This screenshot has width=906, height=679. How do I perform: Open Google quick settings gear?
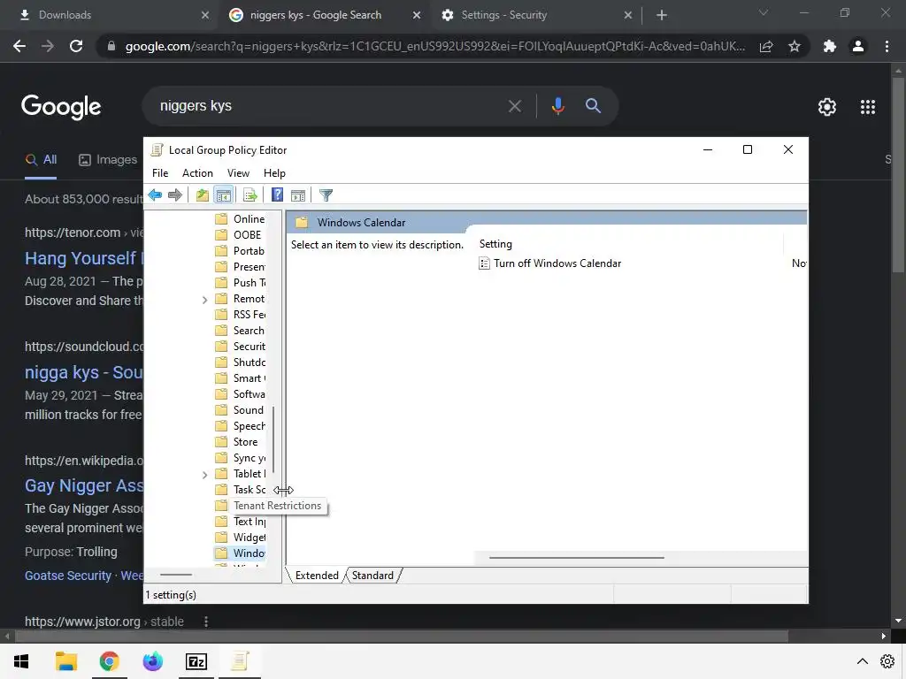(827, 107)
